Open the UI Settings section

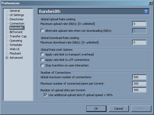point(17,15)
